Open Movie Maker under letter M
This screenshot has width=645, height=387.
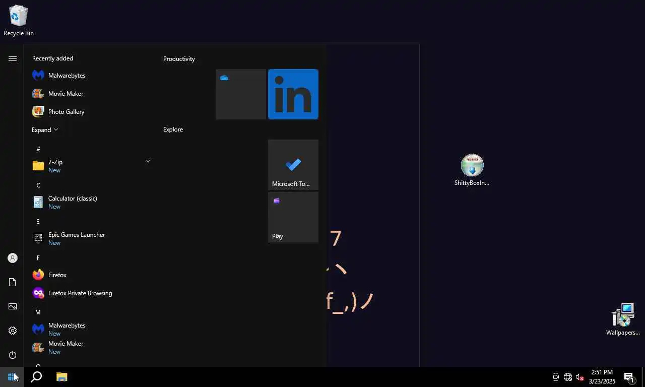(91, 347)
